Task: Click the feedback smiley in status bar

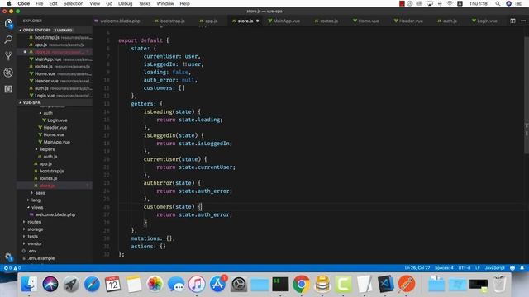Action: (x=512, y=268)
